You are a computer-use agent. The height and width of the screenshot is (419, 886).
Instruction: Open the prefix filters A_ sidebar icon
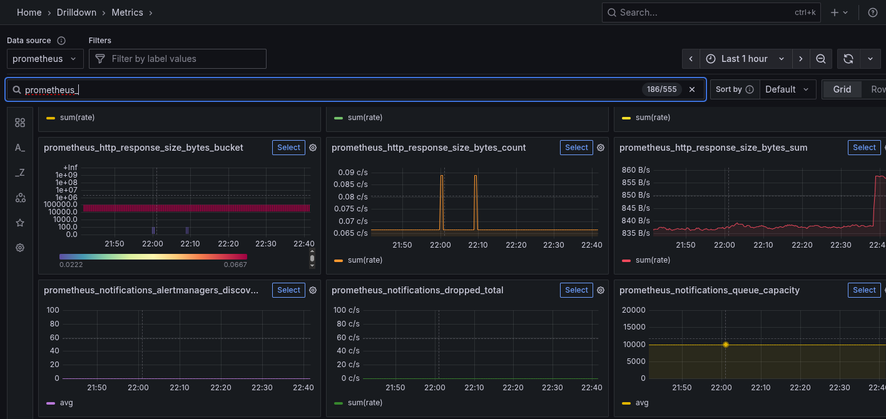(20, 148)
